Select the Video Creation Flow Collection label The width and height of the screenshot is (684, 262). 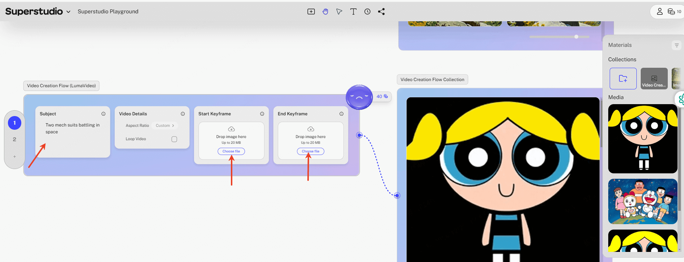(x=432, y=80)
